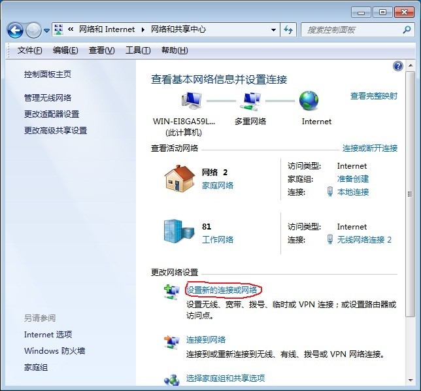
Task: Click the office building icon for network 81
Action: click(177, 231)
